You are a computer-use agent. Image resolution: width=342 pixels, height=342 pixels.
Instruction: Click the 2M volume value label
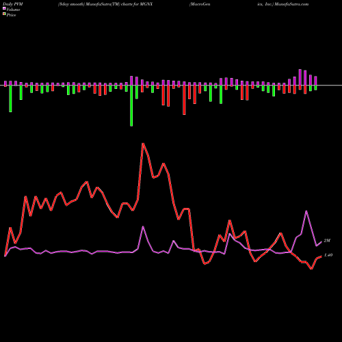(x=327, y=241)
